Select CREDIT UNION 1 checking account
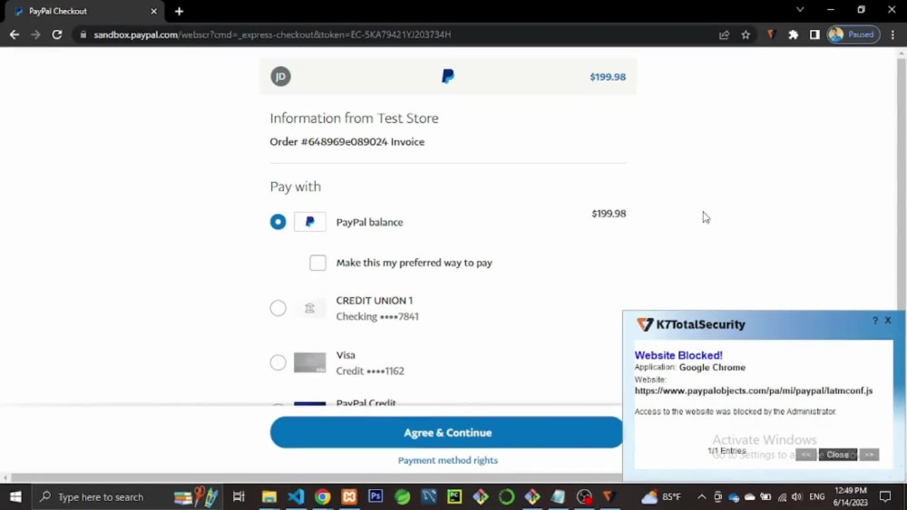The height and width of the screenshot is (510, 907). click(x=278, y=308)
